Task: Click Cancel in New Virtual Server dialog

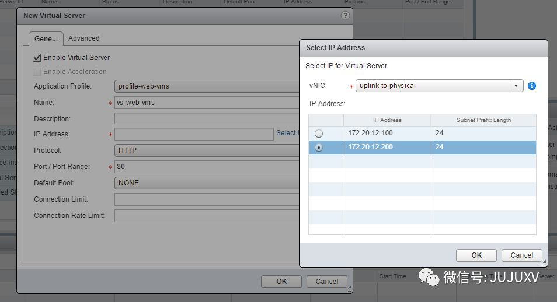Action: pos(327,282)
